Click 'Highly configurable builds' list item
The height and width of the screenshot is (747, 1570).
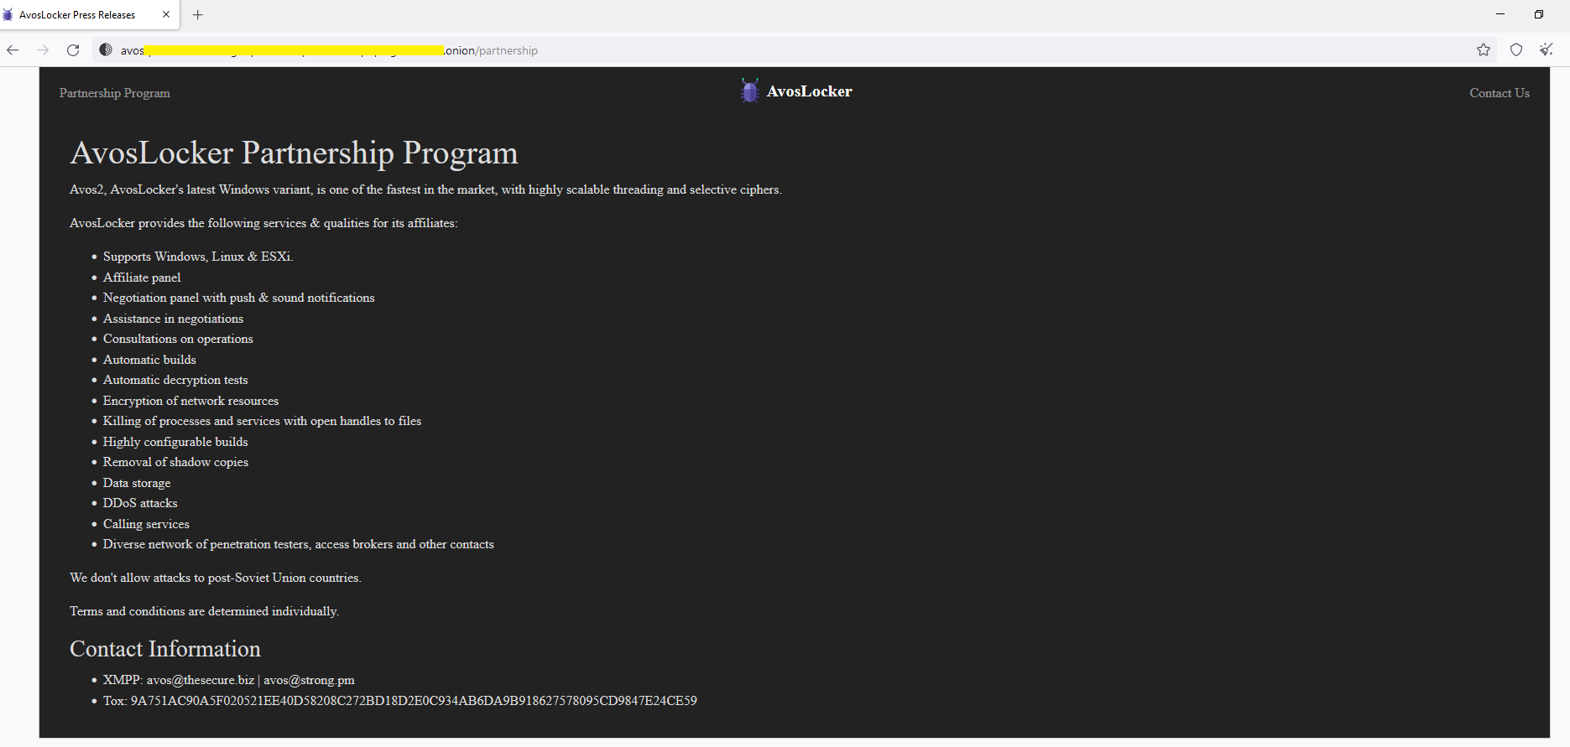pyautogui.click(x=175, y=442)
